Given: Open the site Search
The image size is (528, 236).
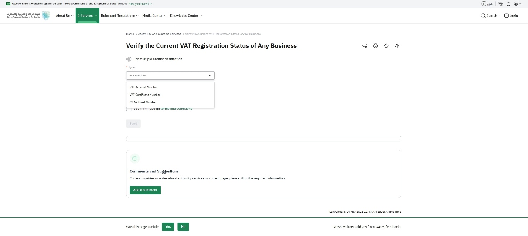Looking at the screenshot, I should tap(489, 16).
